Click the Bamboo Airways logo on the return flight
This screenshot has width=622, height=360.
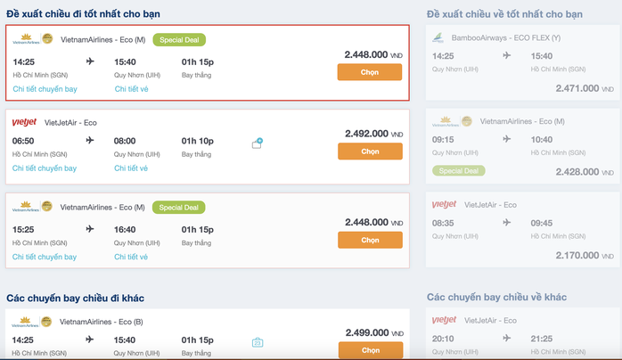click(438, 37)
